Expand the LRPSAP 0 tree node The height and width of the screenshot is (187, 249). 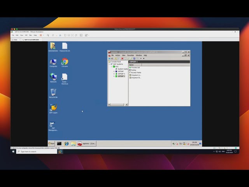[x=114, y=74]
